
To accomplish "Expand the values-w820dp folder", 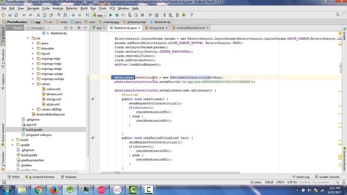I will click(33, 109).
